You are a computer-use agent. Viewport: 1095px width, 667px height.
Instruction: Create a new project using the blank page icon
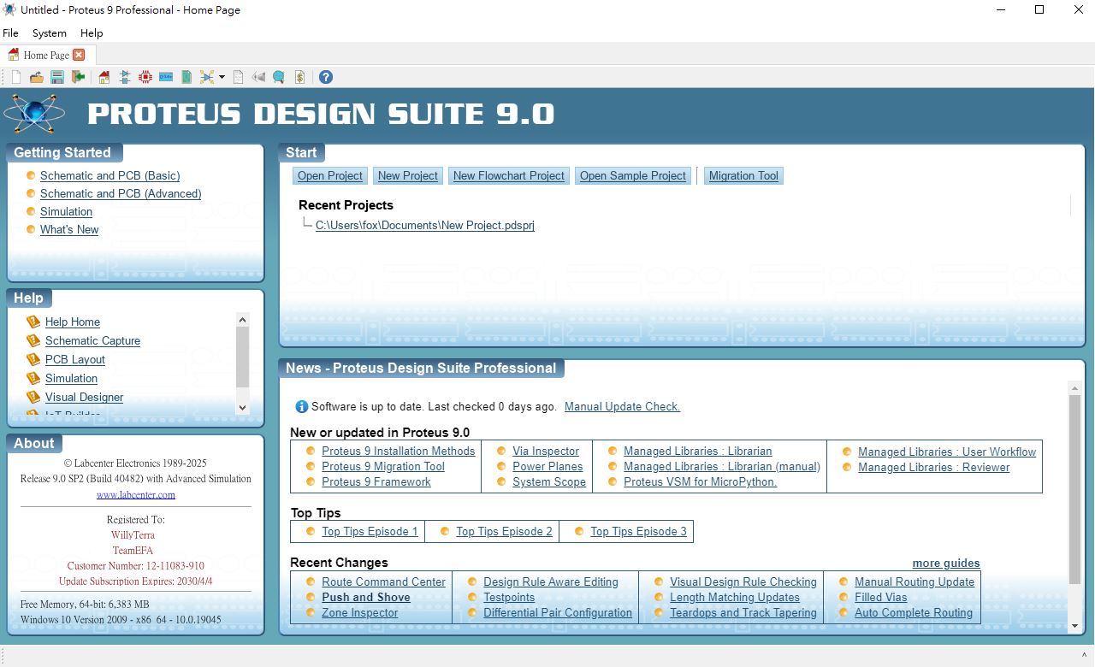click(x=15, y=77)
